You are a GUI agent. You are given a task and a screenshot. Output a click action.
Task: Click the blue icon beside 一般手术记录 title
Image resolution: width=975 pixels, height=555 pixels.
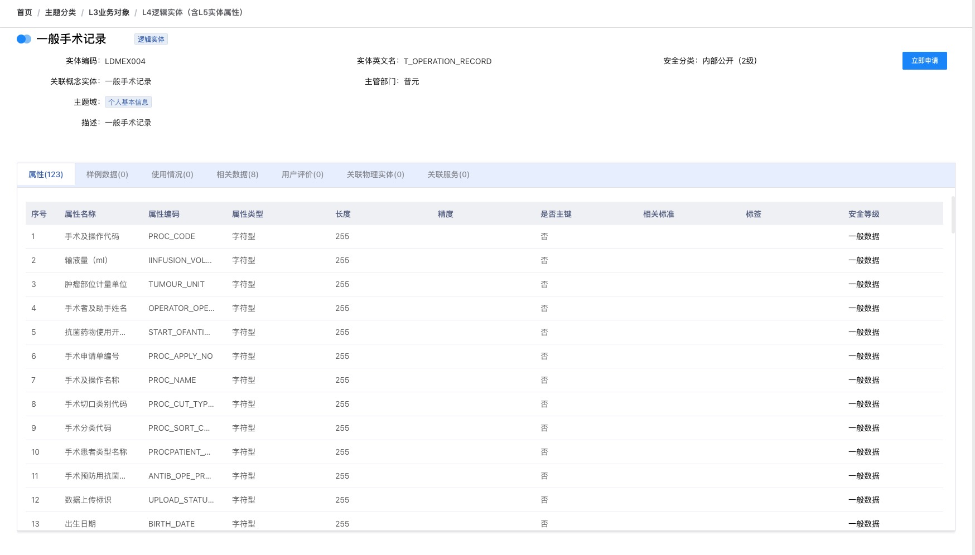tap(24, 39)
